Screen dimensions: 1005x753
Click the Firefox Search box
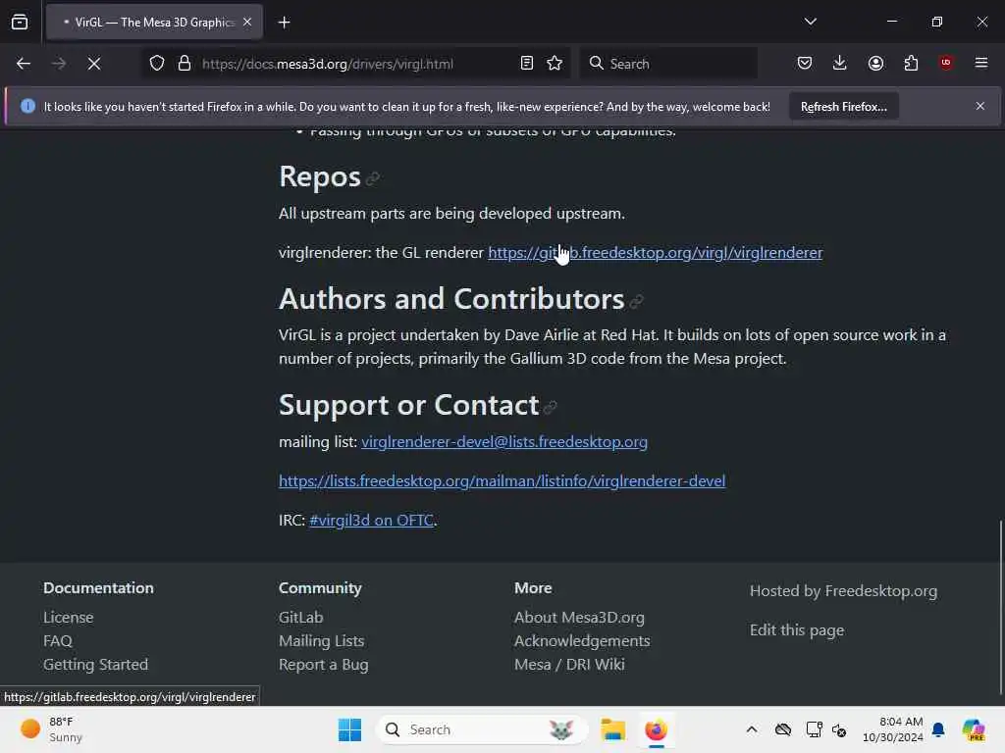coord(668,64)
